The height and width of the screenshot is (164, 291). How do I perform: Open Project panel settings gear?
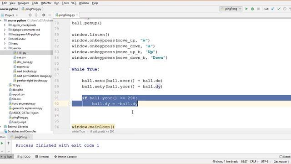pyautogui.click(x=44, y=15)
